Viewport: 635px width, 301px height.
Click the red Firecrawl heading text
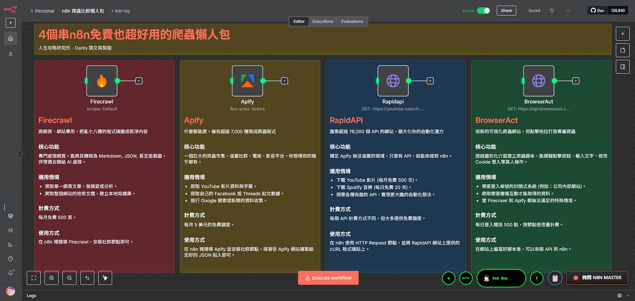(55, 120)
